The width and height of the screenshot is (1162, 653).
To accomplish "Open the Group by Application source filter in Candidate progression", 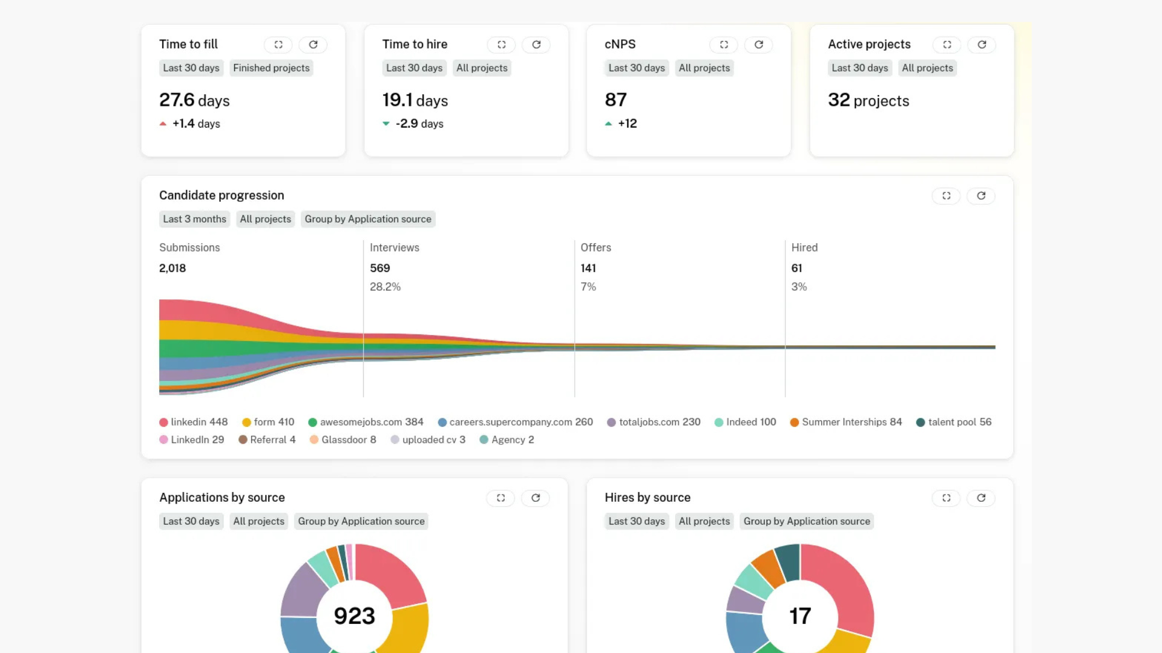I will tap(368, 219).
